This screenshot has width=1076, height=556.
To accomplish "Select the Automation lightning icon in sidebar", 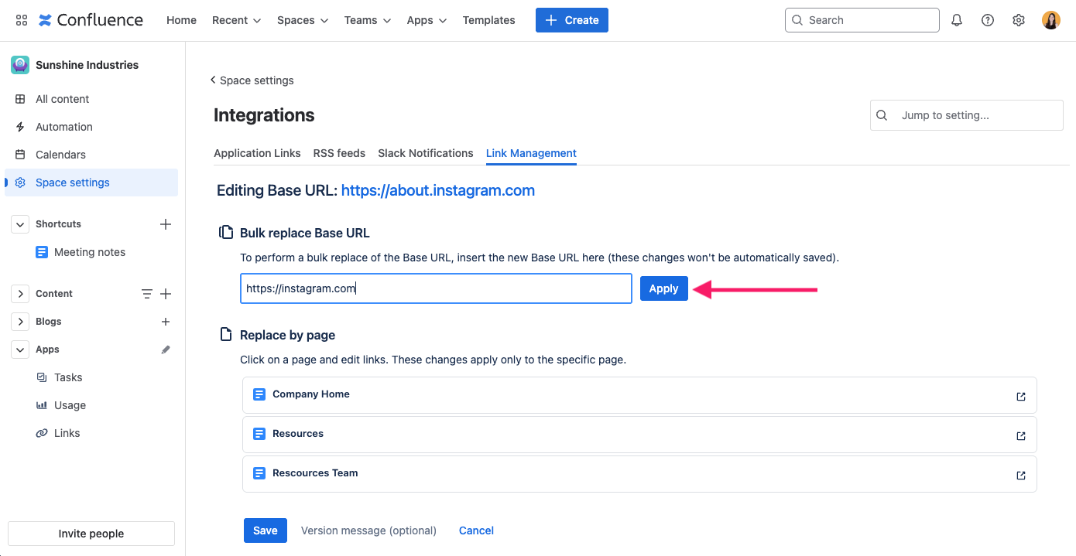I will coord(20,126).
